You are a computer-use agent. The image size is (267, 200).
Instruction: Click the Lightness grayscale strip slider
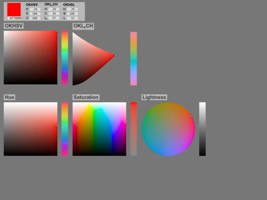pos(202,129)
